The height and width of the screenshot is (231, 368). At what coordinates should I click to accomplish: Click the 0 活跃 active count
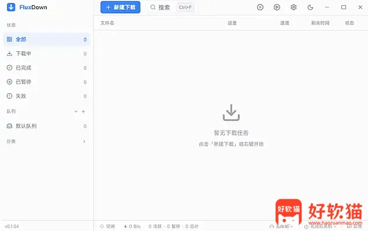[155, 226]
